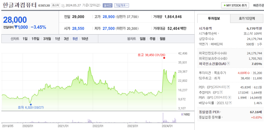This screenshot has height=130, width=264.
Task: Click the 코스닥 market badge
Action: pyautogui.click(x=55, y=5)
